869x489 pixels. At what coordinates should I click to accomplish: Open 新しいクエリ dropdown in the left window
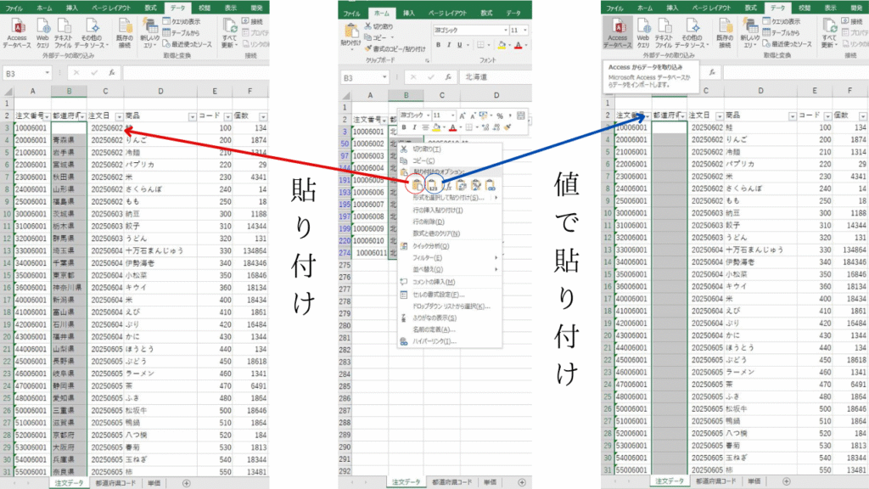pyautogui.click(x=150, y=34)
